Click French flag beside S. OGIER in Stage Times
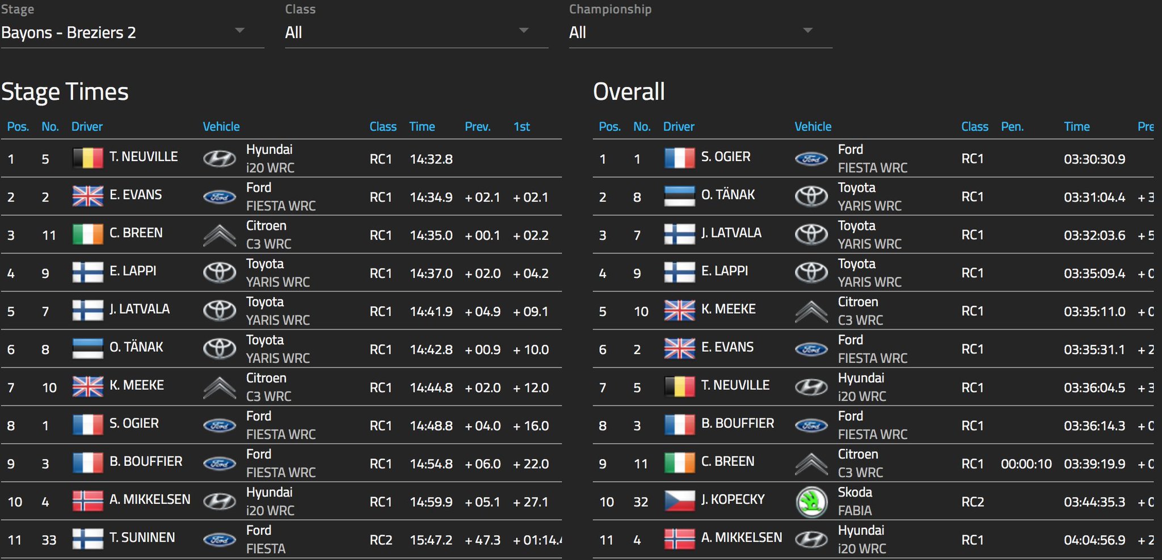The image size is (1162, 560). [88, 425]
